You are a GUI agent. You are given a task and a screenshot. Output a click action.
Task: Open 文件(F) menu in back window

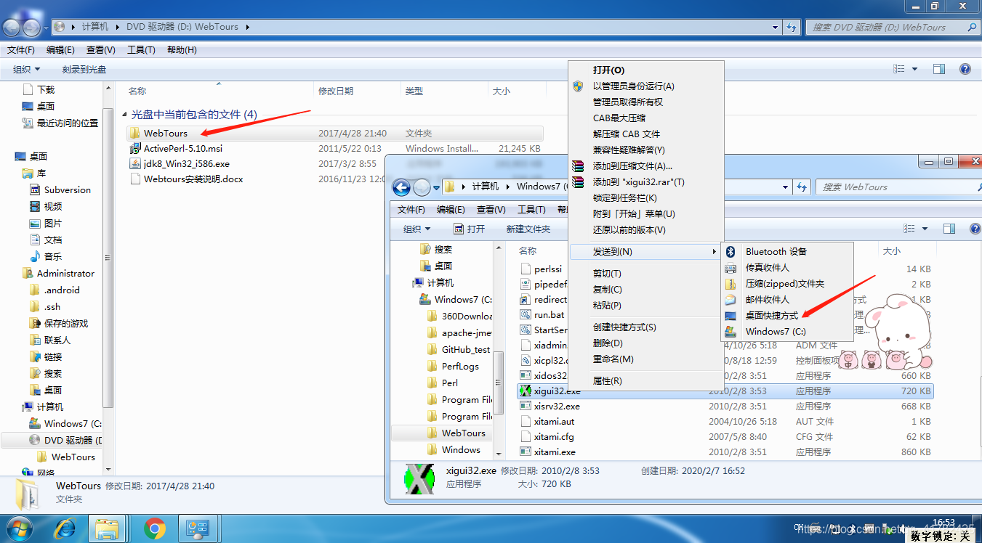click(21, 50)
